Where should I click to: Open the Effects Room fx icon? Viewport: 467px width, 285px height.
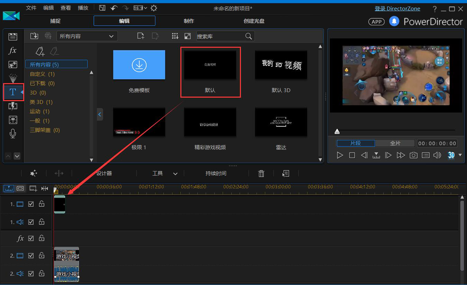(x=12, y=51)
